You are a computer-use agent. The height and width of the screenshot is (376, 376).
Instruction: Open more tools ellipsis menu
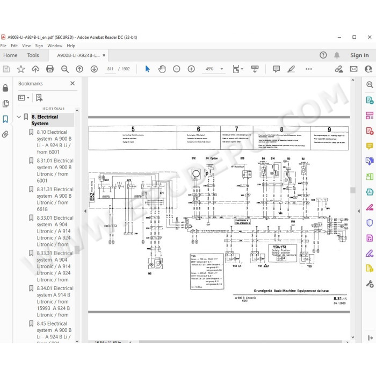[309, 69]
